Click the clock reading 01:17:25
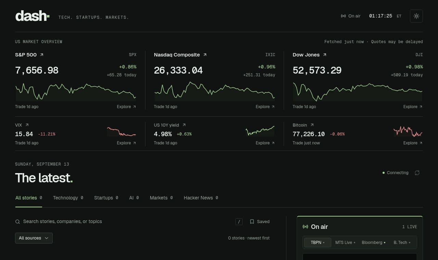438x260 pixels. (381, 16)
